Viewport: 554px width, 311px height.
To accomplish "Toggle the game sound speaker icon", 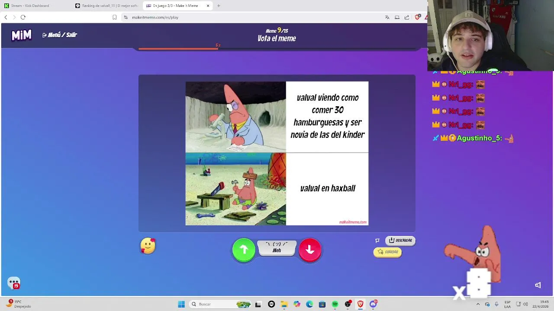I will point(538,285).
